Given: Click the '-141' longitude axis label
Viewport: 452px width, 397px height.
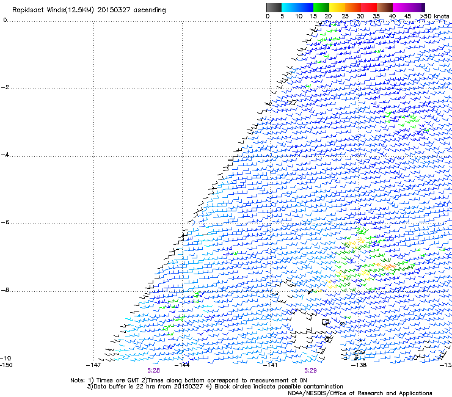Looking at the screenshot, I should pyautogui.click(x=271, y=365).
